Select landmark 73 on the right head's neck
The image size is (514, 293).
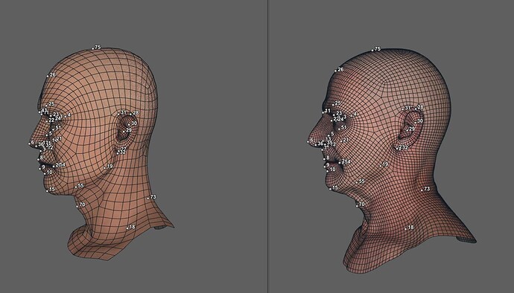coord(422,190)
